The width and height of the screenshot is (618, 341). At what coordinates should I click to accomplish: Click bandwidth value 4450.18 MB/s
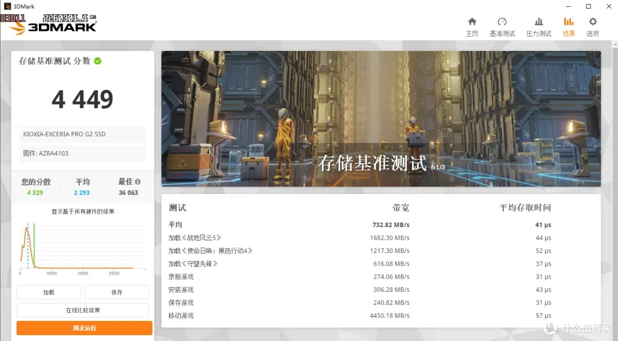(390, 316)
